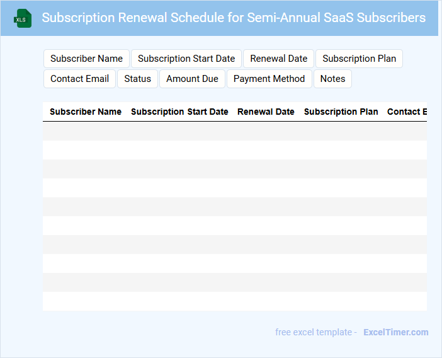The image size is (442, 358).
Task: Select the Subscriber Name tag button
Action: coord(86,59)
